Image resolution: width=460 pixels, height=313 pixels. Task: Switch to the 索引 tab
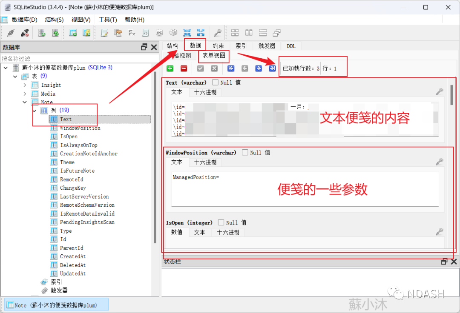(241, 46)
